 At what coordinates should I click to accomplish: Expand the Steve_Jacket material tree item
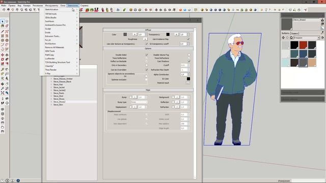(x=51, y=87)
